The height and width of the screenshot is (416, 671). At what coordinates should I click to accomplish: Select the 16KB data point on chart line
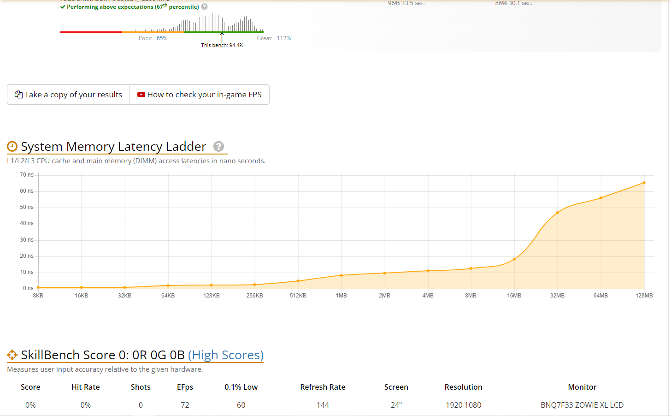82,287
